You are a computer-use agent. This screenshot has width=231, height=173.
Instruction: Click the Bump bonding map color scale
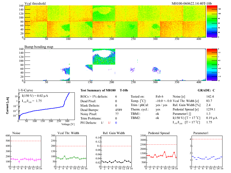coord(210,64)
